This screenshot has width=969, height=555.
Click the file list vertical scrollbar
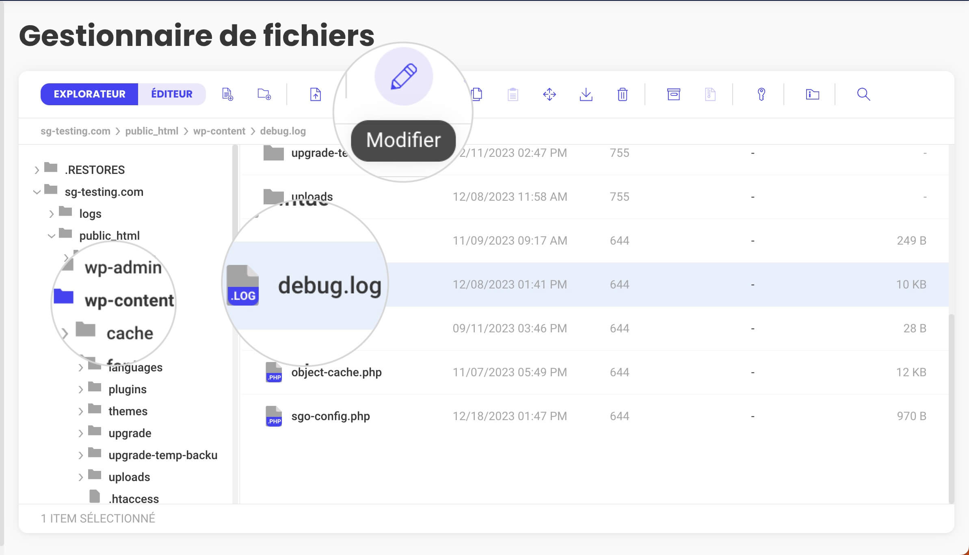[951, 408]
